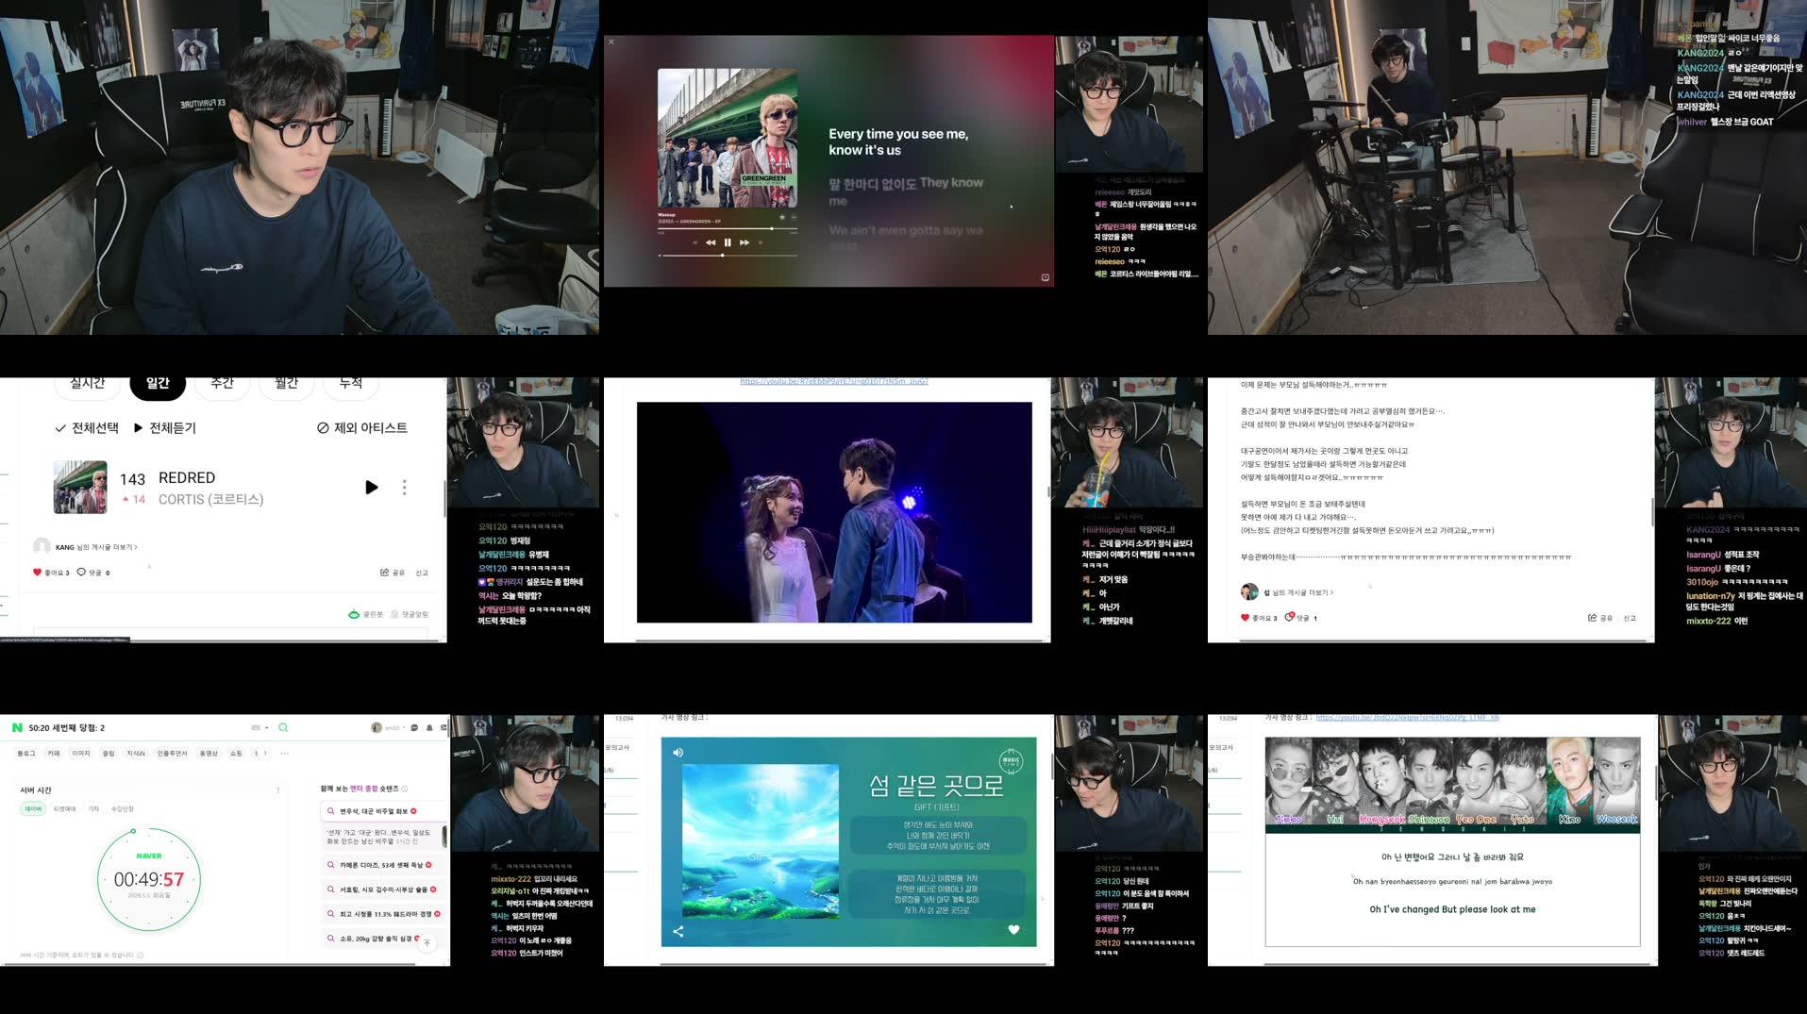1807x1014 pixels.
Task: Toggle 댓글알림 comment notifications
Action: (410, 614)
